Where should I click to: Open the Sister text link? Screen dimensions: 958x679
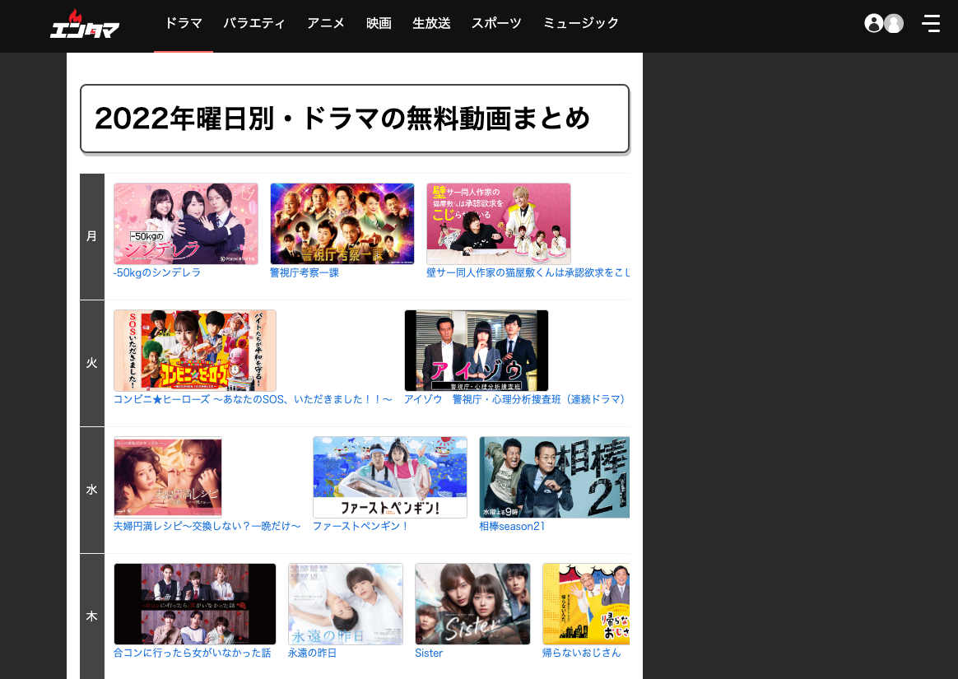pyautogui.click(x=429, y=653)
